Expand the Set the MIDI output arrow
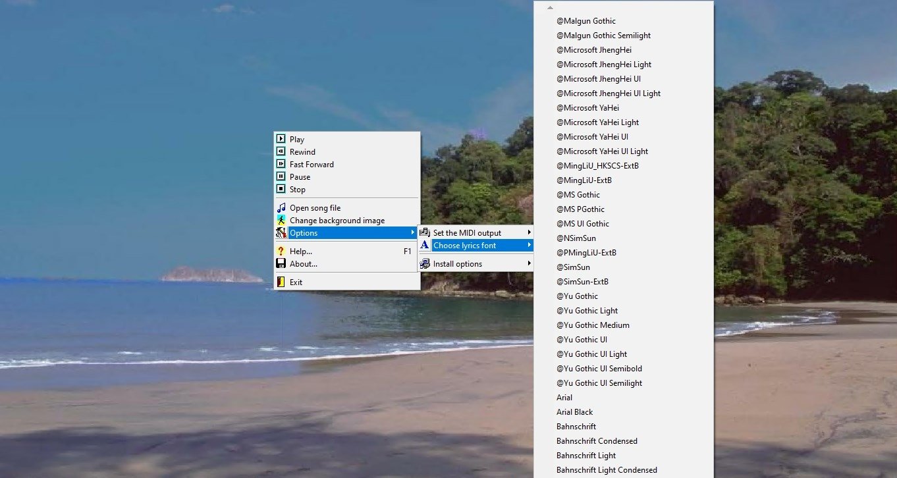The width and height of the screenshot is (897, 478). pyautogui.click(x=529, y=232)
